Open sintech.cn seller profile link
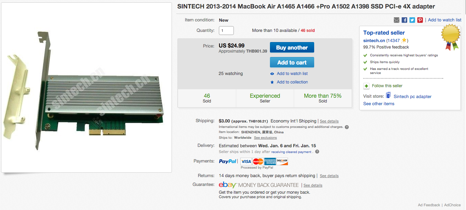 coord(374,40)
